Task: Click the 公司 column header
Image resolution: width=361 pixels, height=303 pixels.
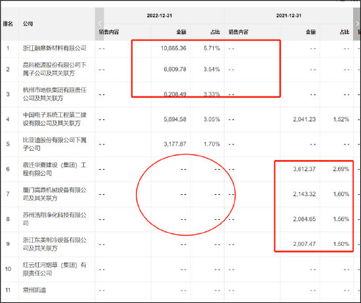Action: (28, 24)
